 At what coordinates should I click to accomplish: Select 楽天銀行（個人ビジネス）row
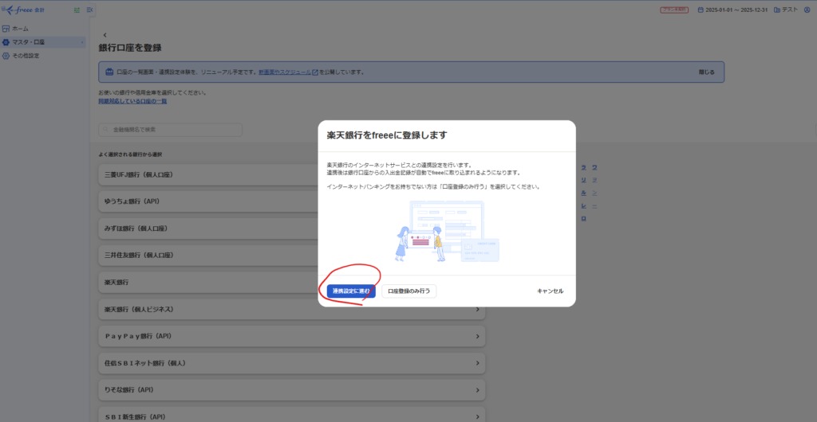pyautogui.click(x=292, y=309)
